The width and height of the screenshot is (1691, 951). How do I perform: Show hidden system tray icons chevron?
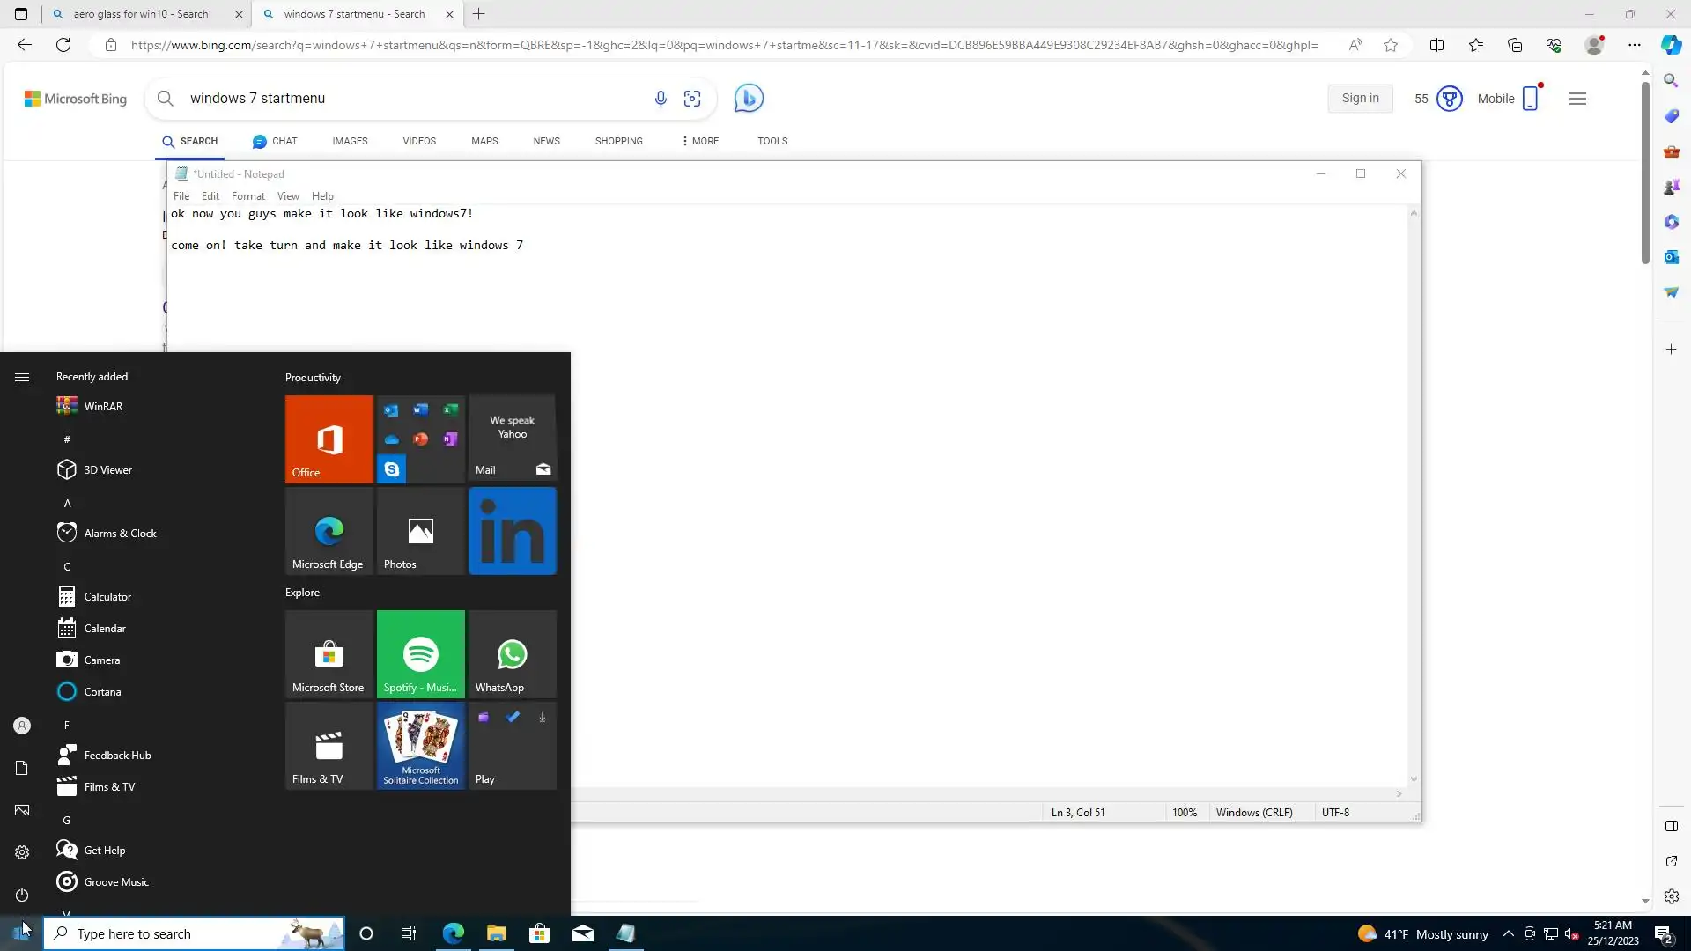1508,933
